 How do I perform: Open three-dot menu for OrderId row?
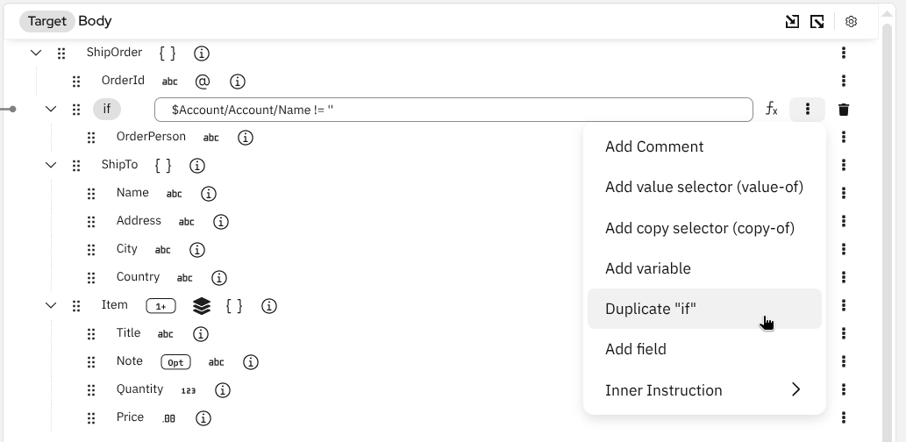click(x=844, y=81)
